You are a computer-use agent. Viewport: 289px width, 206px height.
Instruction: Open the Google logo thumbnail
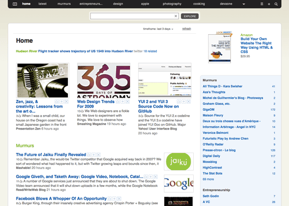tap(179, 184)
